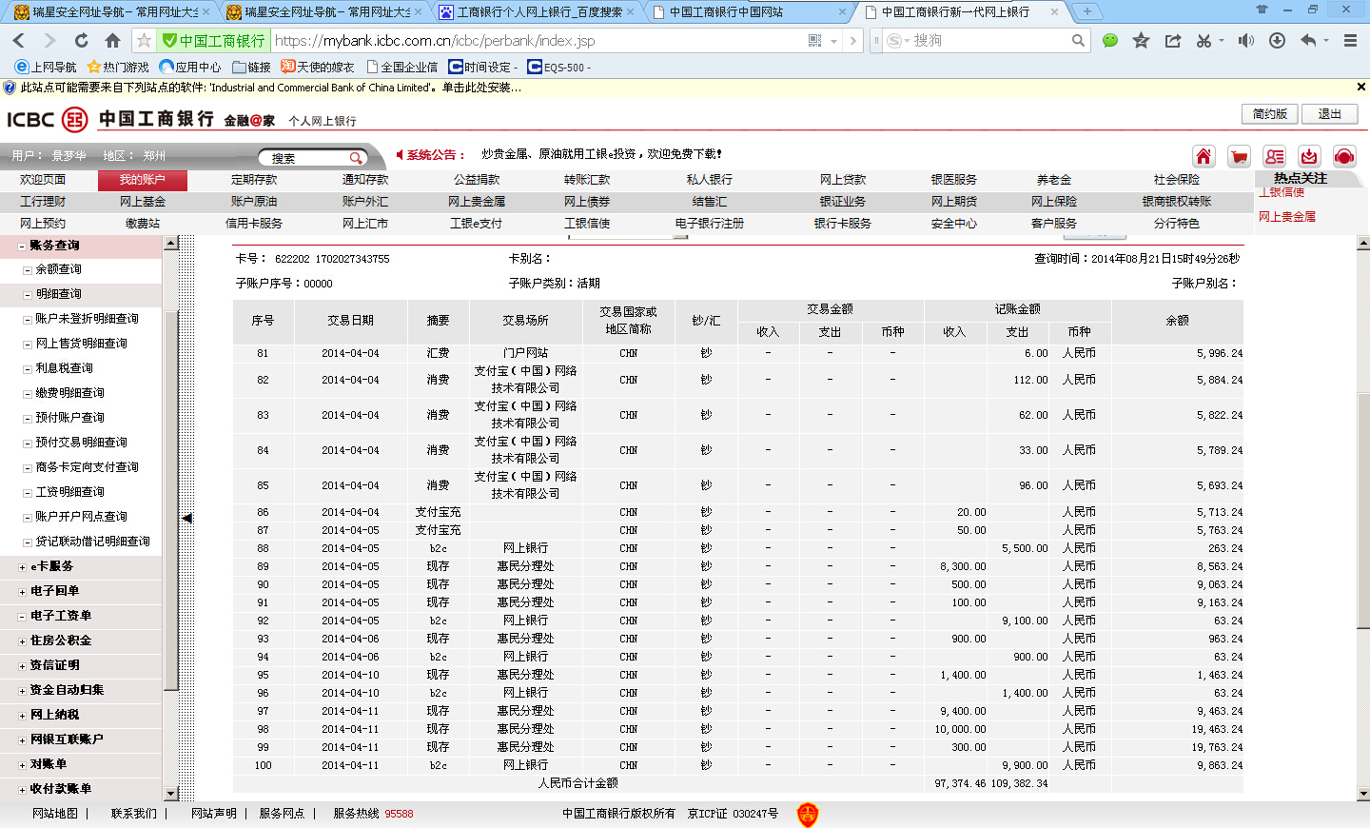Click the browser downloads icon in toolbar
Viewport: 1370px width, 828px height.
(x=1277, y=41)
